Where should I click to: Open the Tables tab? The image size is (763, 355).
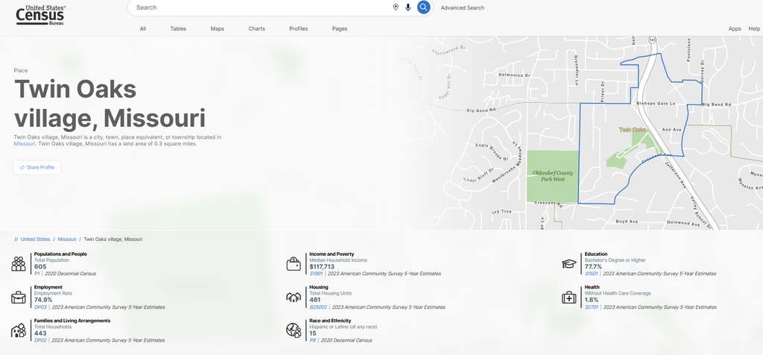[x=178, y=28]
